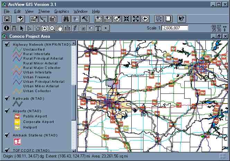Image resolution: width=230 pixels, height=161 pixels.
Task: Click the Add Theme plus icon
Action: coord(20,19)
